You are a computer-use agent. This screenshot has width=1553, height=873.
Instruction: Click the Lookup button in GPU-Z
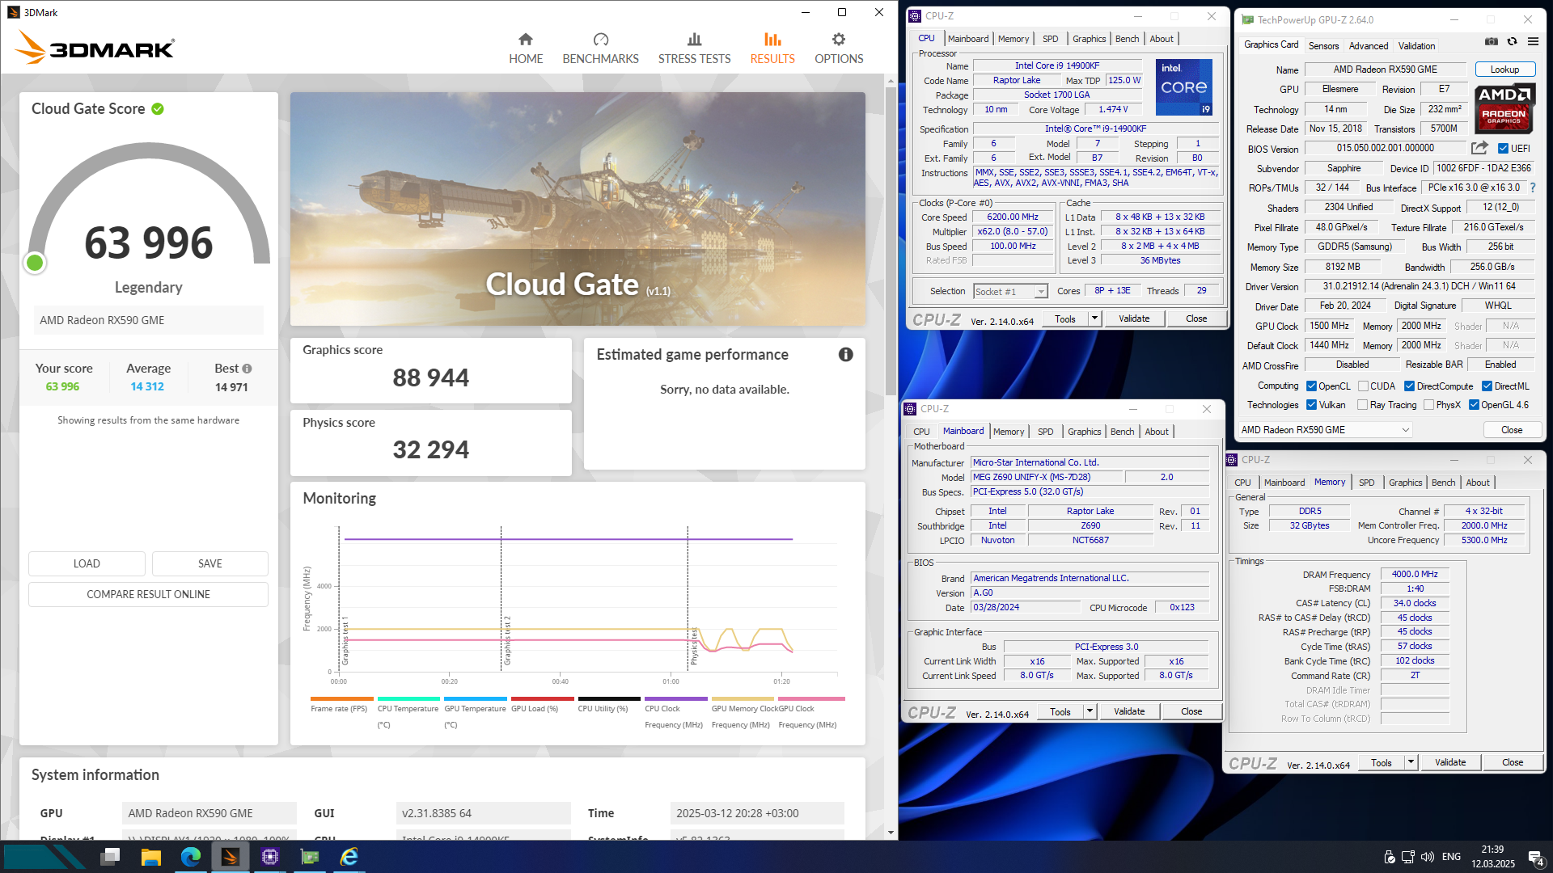point(1504,70)
